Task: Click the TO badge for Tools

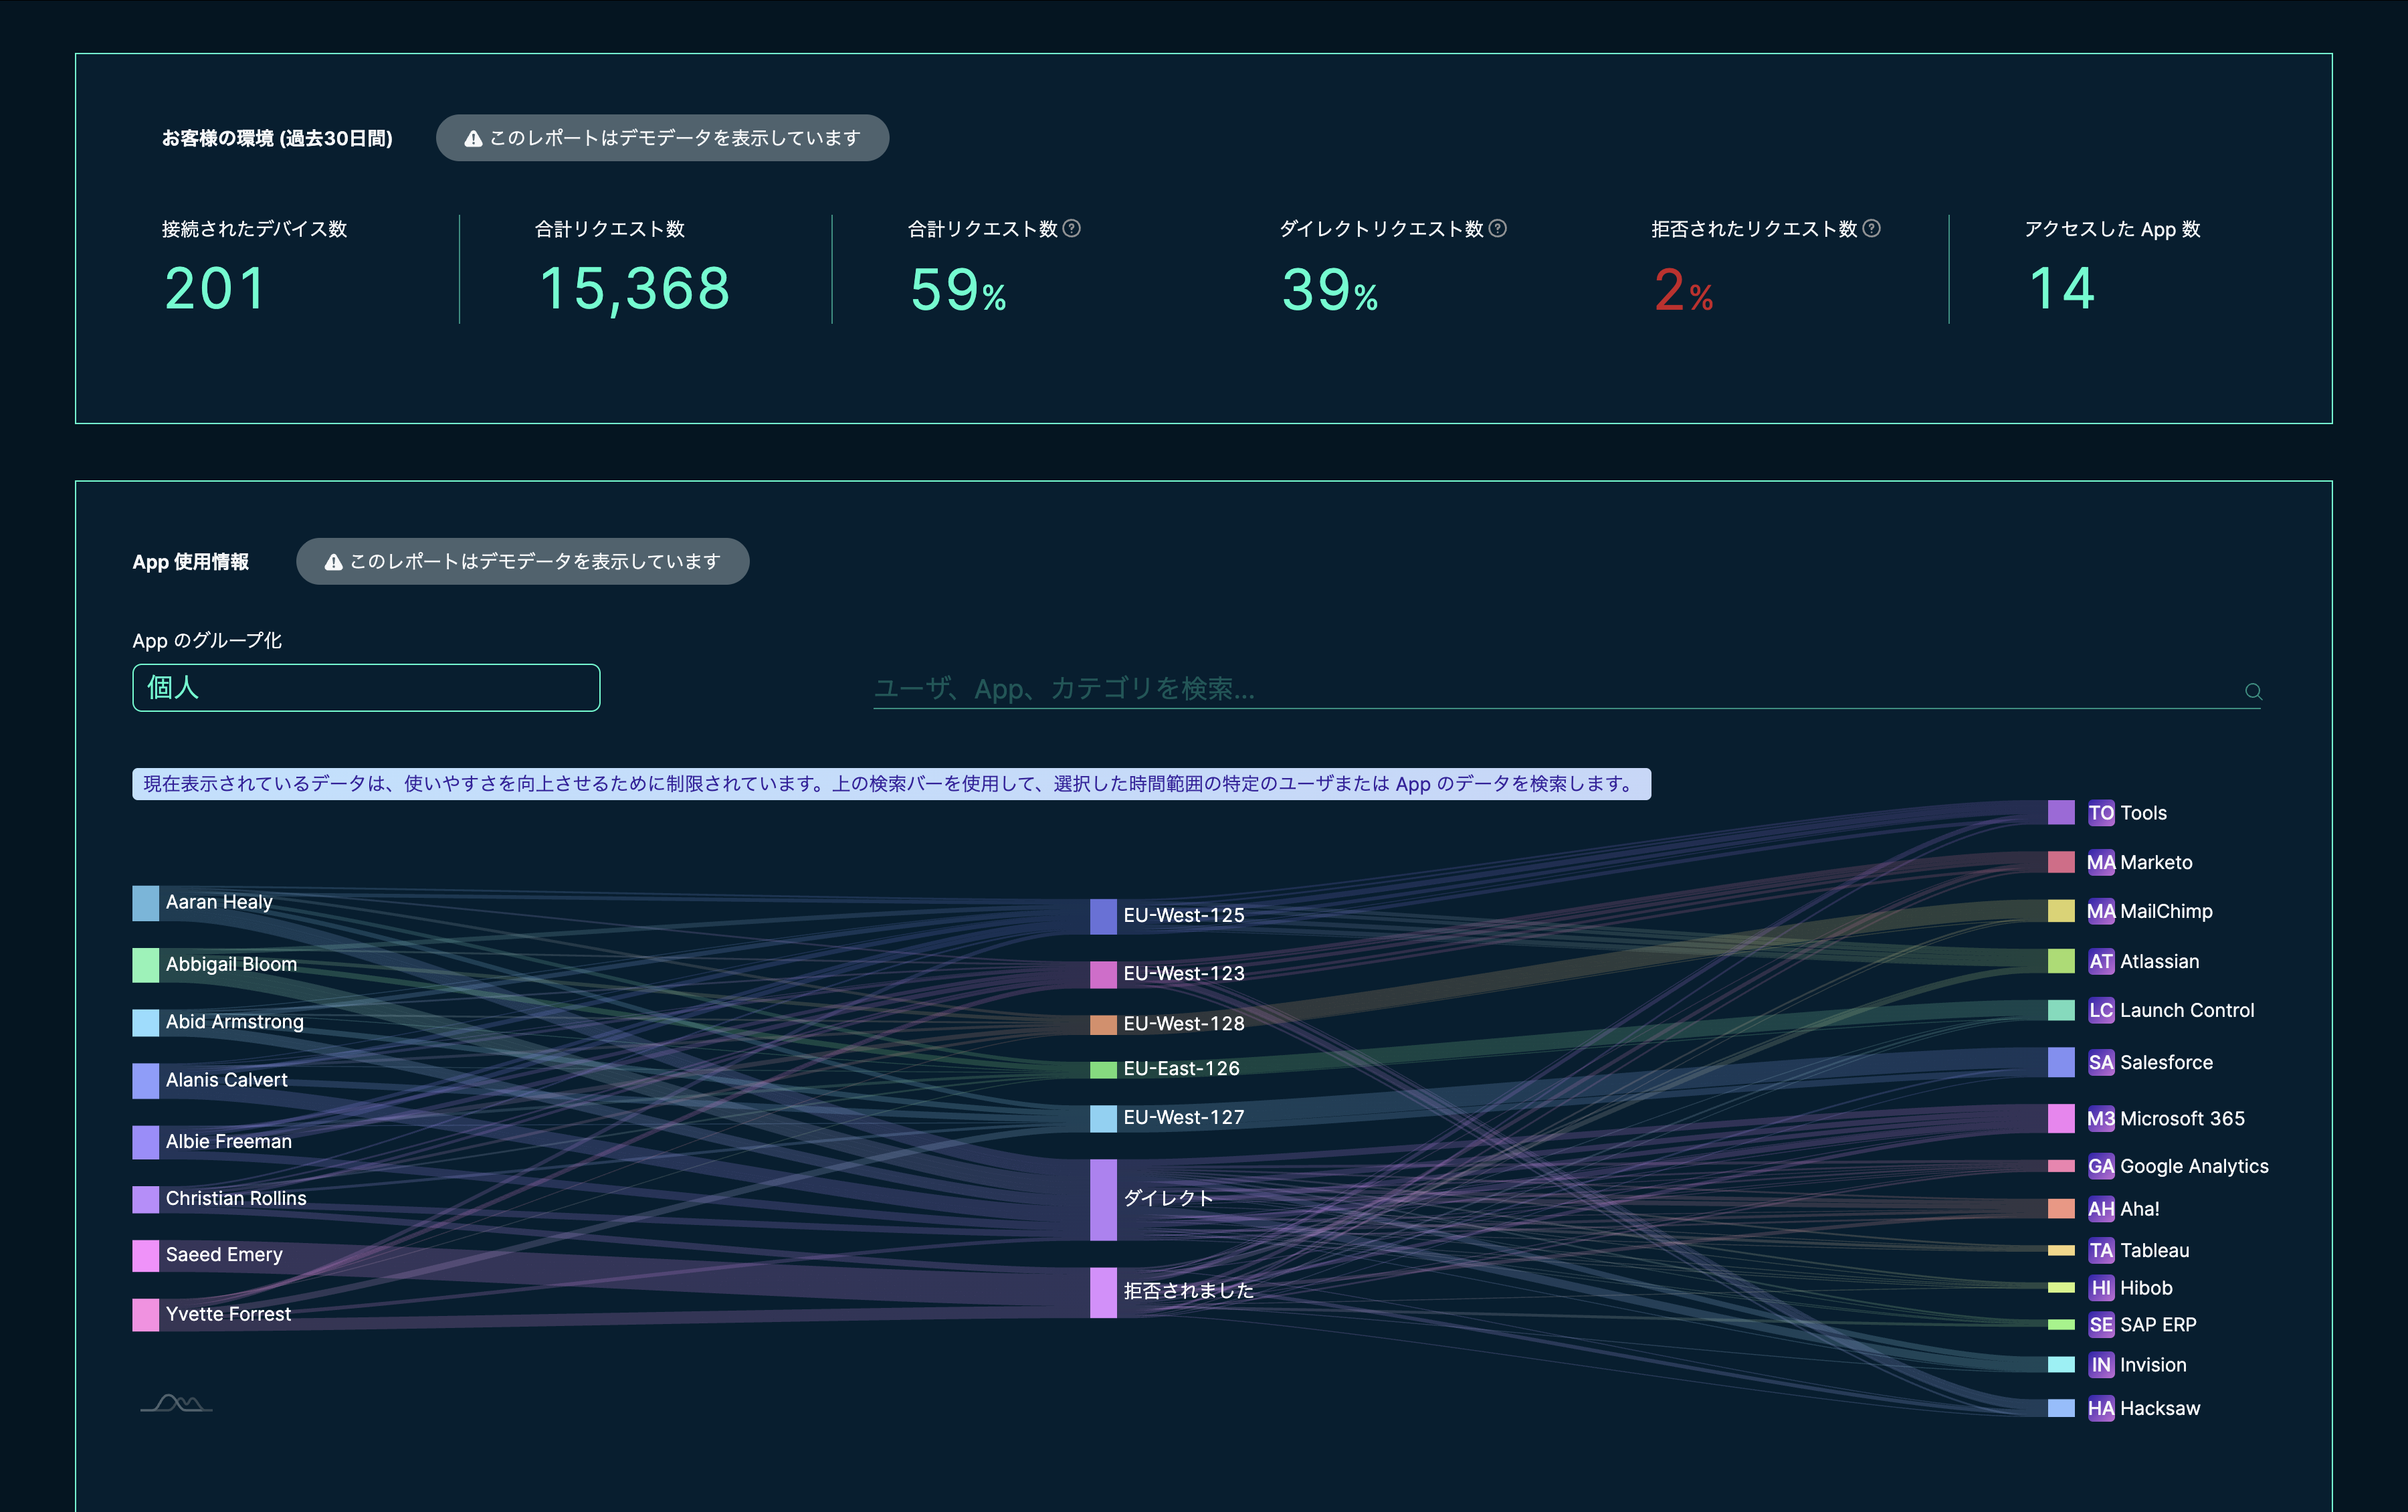Action: point(2101,813)
